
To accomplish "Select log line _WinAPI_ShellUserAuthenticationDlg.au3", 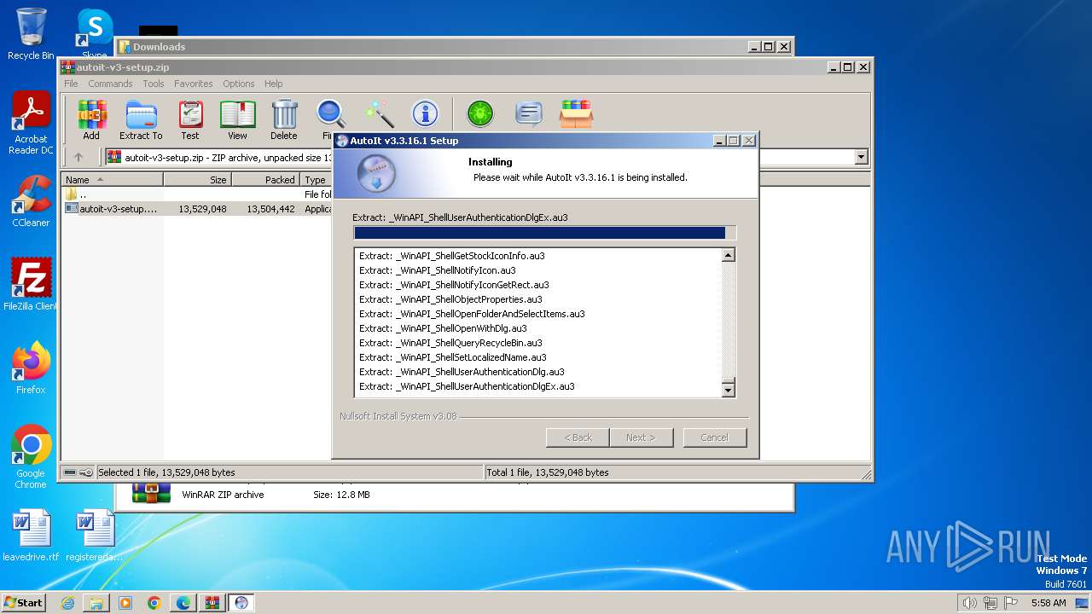I will 462,372.
